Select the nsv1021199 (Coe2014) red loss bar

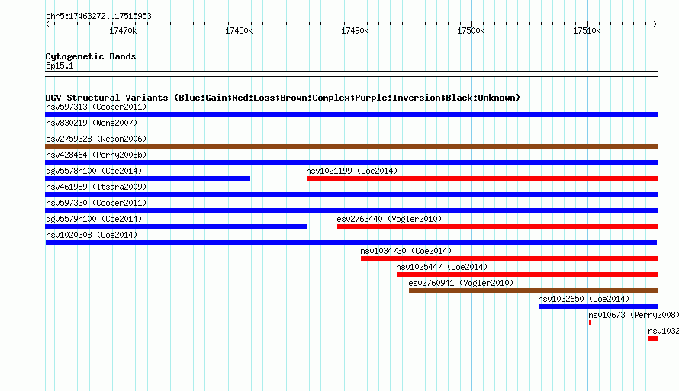click(x=482, y=178)
